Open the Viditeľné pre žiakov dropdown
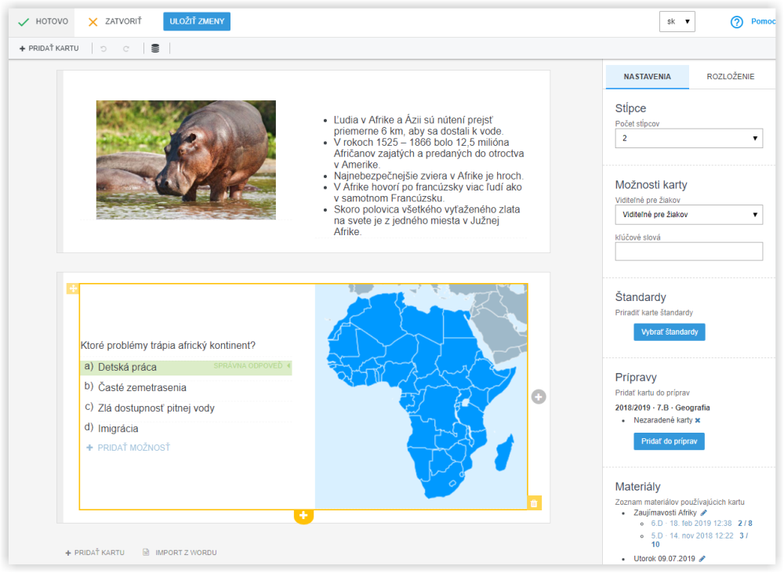Image resolution: width=784 pixels, height=573 pixels. (x=688, y=215)
